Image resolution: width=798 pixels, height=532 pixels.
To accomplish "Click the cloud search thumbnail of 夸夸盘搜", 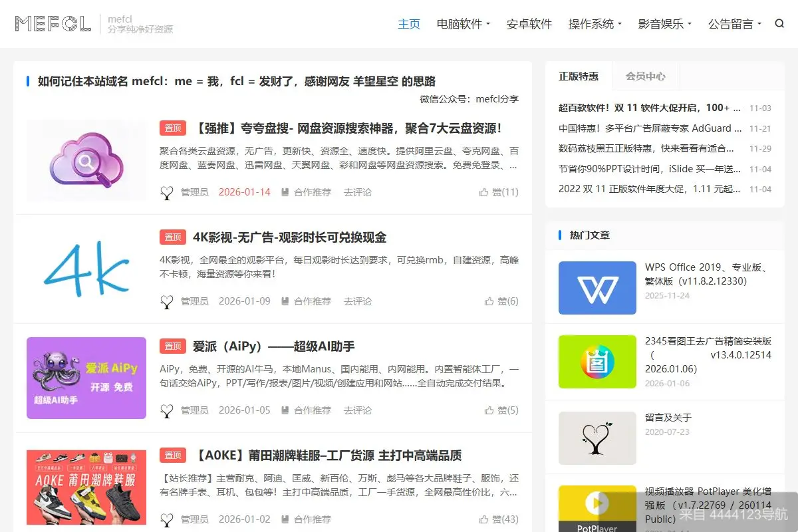I will [86, 160].
